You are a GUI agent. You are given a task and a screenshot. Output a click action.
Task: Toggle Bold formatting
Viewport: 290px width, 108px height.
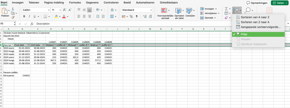pos(24,16)
